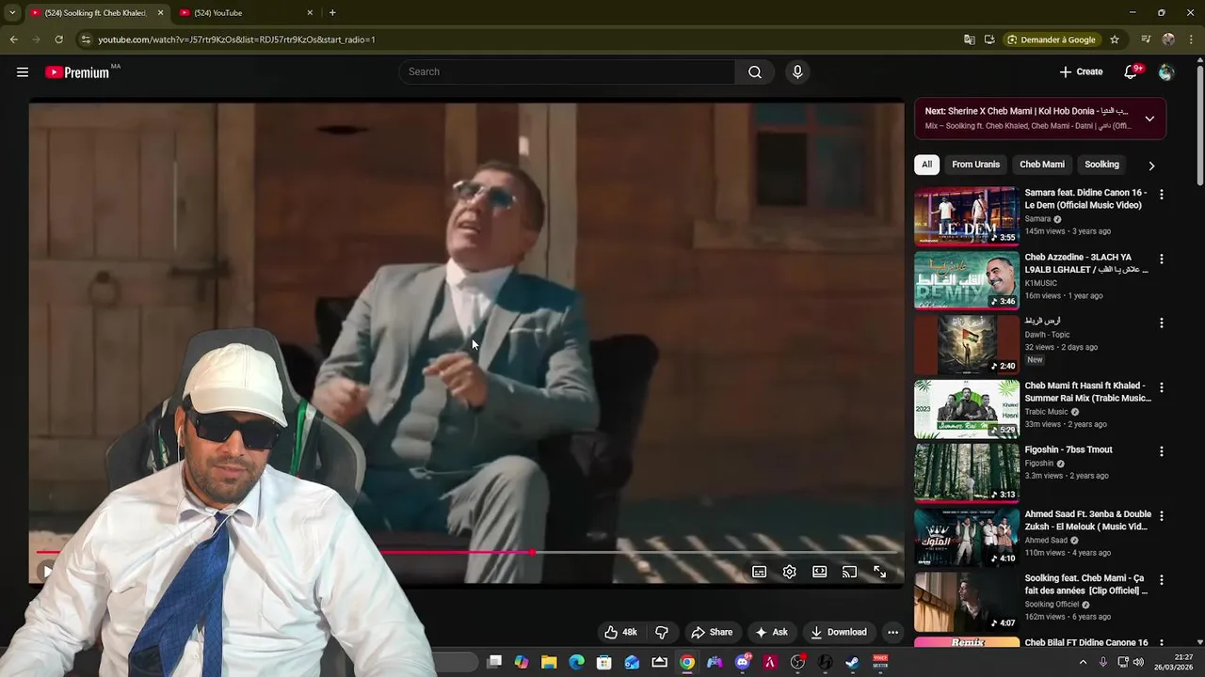Expand the Mix playlist panel chevron
The image size is (1205, 677).
click(x=1149, y=118)
